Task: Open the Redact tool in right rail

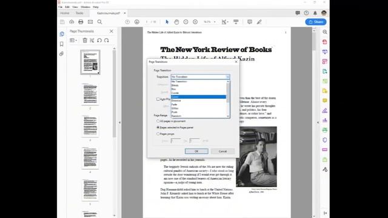Action: (325, 150)
